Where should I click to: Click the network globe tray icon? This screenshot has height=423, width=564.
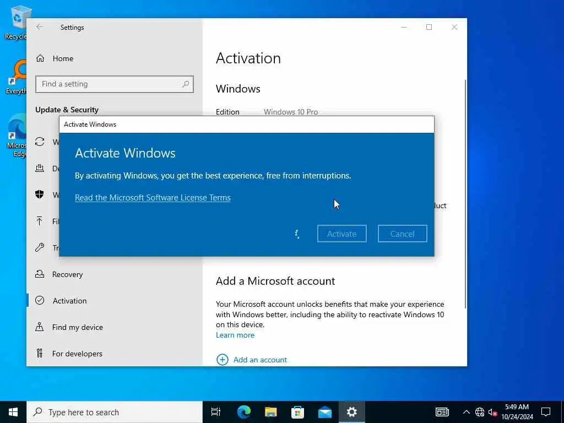point(480,412)
